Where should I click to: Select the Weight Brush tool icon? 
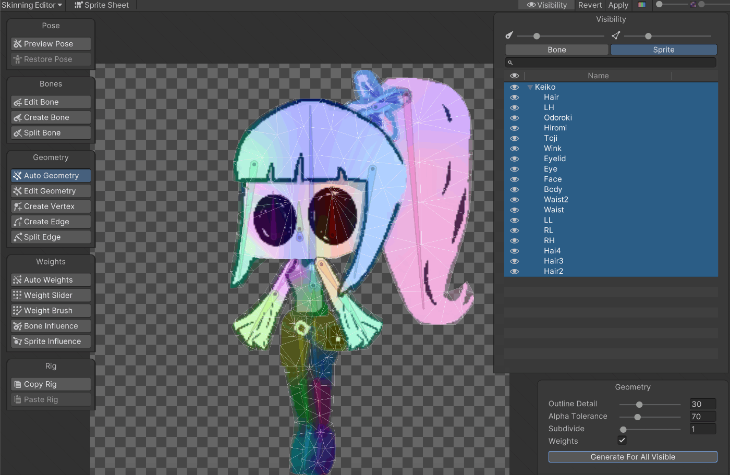click(x=18, y=311)
